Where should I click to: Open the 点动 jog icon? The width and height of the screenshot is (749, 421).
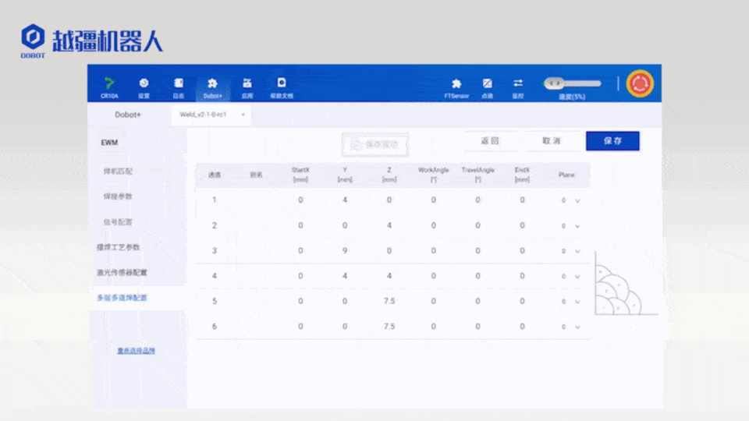(x=488, y=84)
